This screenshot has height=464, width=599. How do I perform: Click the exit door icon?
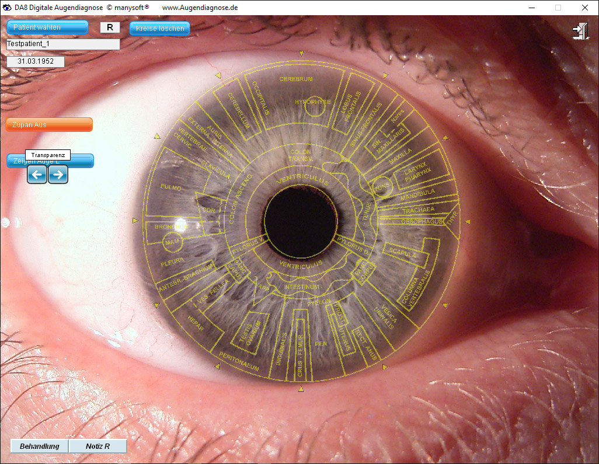[x=580, y=31]
